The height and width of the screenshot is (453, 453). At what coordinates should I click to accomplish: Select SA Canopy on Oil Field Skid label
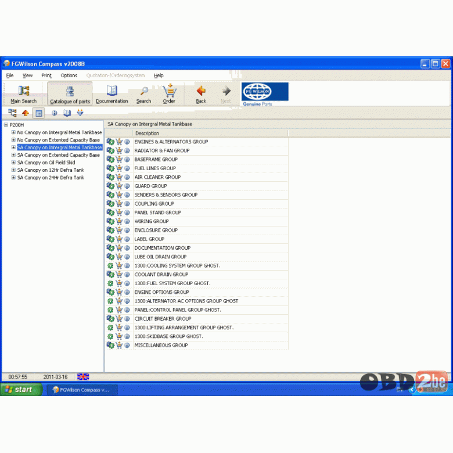click(46, 163)
